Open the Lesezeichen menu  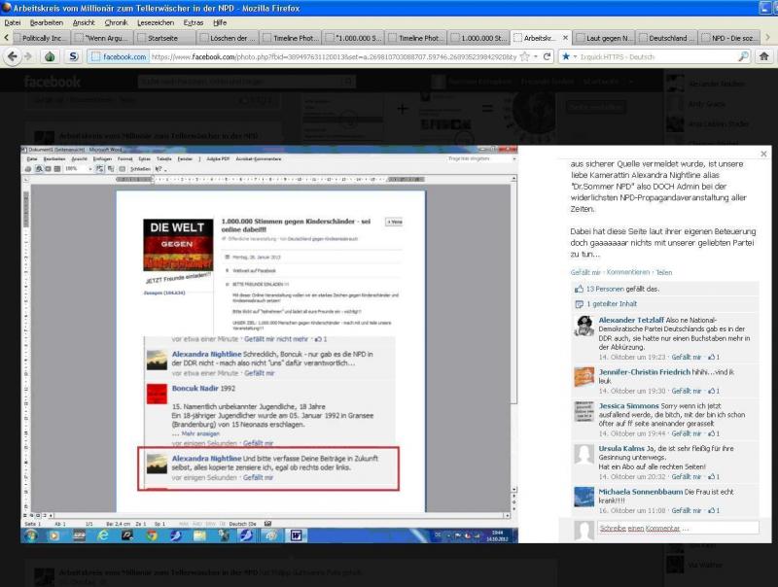point(157,21)
